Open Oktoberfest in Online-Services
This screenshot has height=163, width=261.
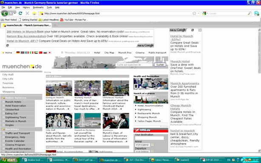(12, 110)
